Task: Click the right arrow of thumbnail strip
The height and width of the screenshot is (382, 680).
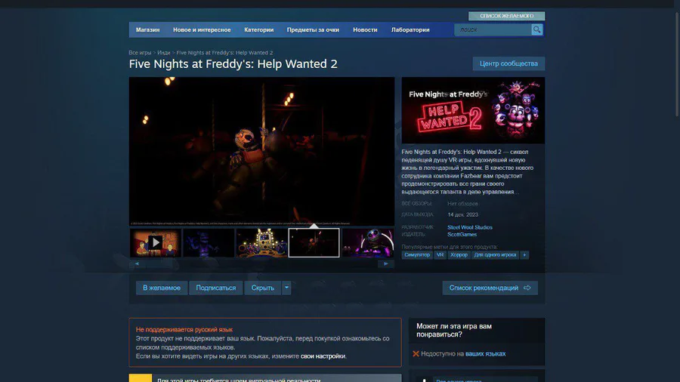Action: [x=386, y=263]
